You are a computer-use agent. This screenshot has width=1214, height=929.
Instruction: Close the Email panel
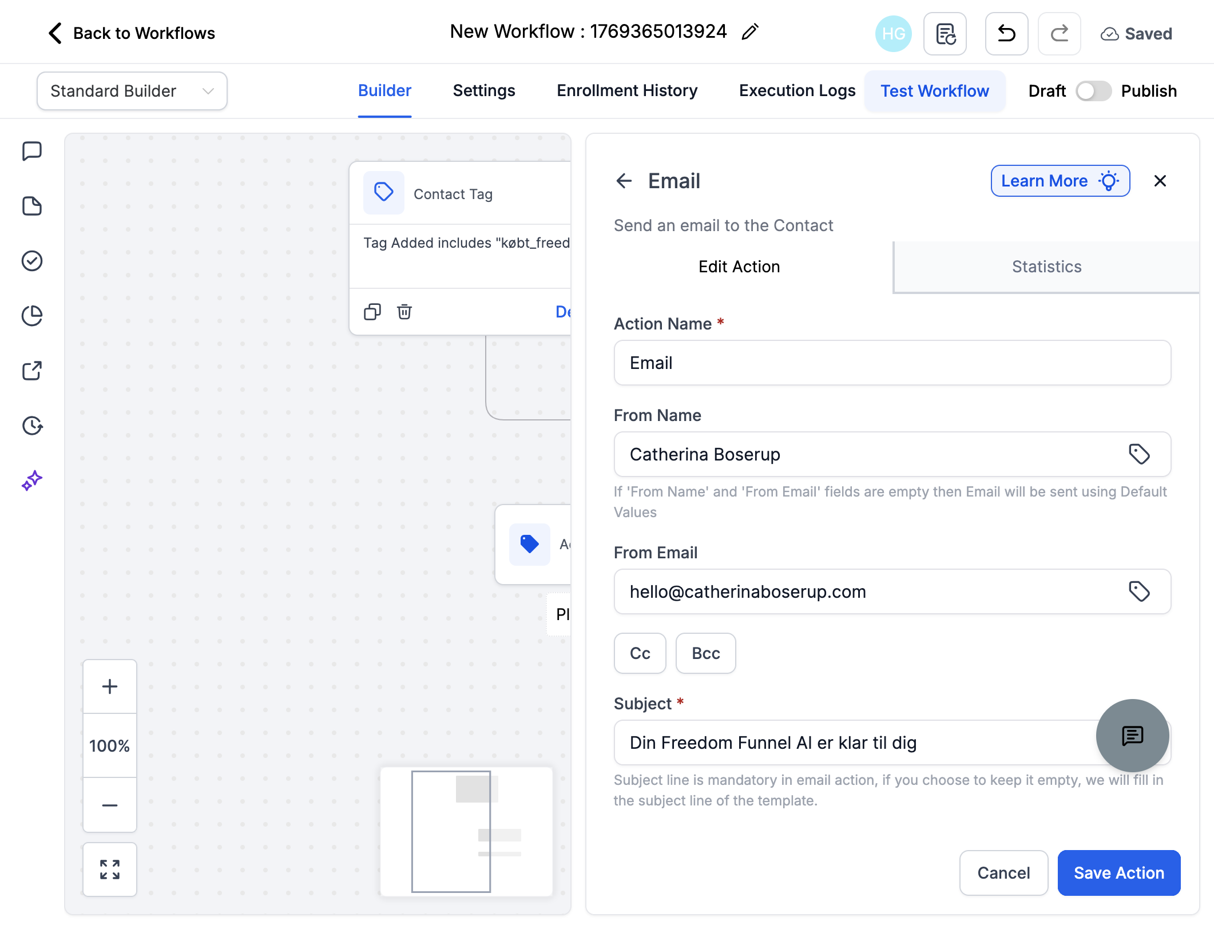[1160, 181]
